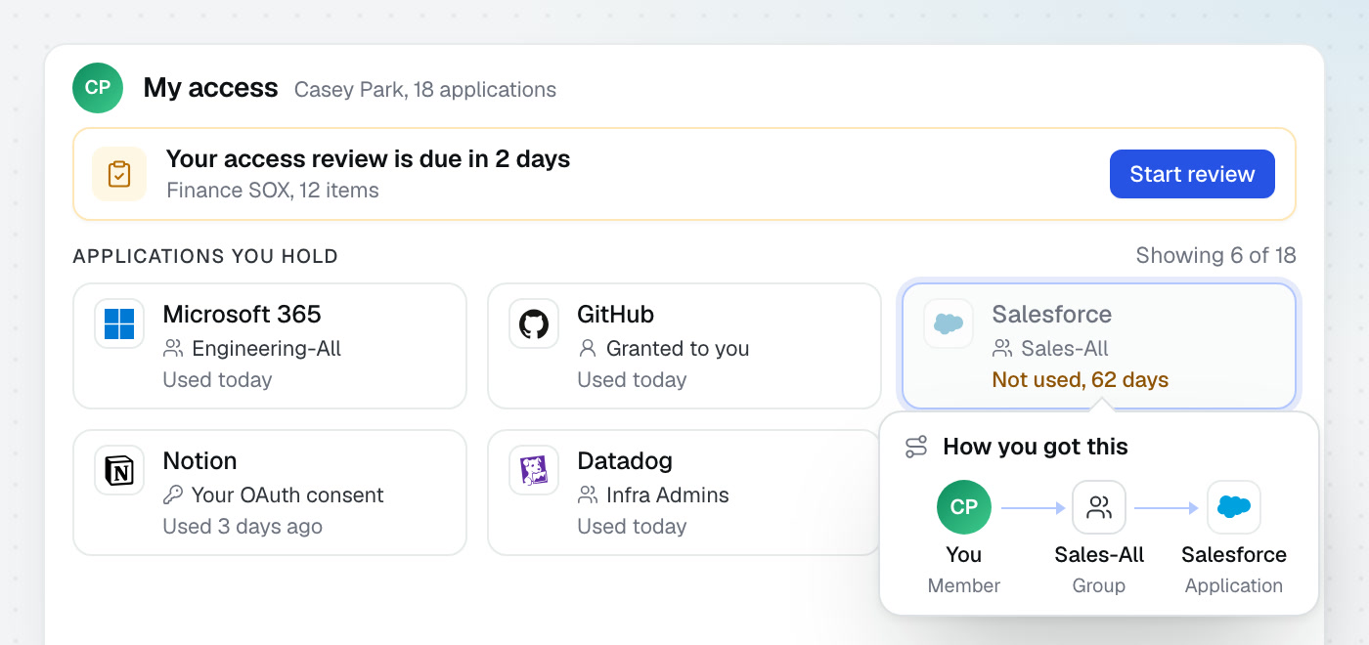Click path icon beside How you got this
This screenshot has height=645, width=1369.
(916, 447)
